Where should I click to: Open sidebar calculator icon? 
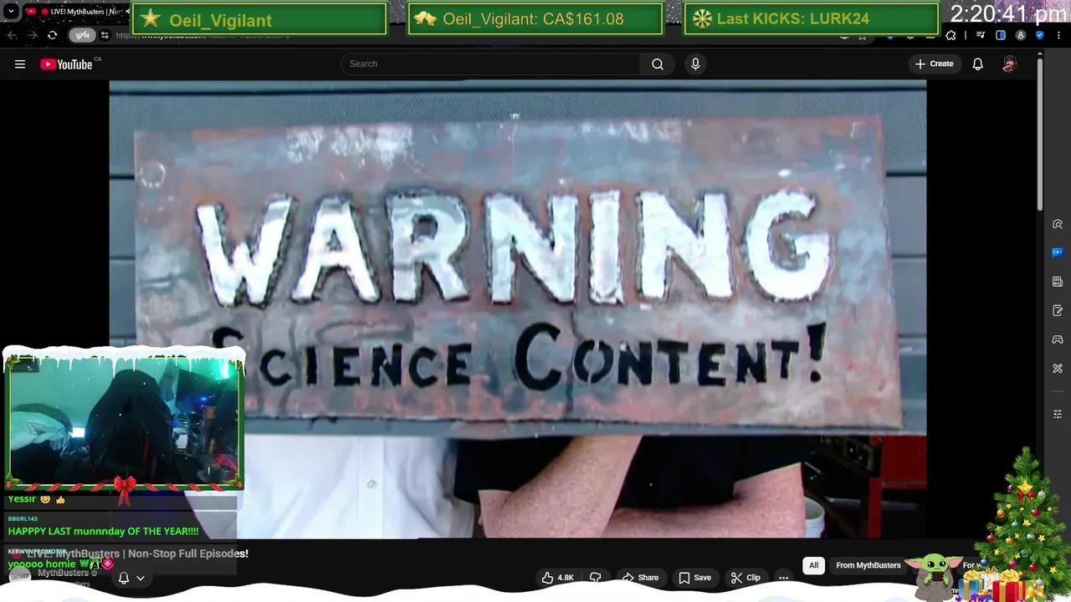pos(1058,282)
